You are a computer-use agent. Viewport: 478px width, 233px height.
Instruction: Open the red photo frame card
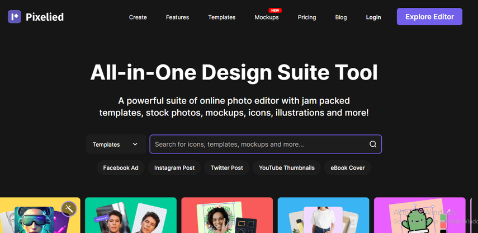point(227,215)
